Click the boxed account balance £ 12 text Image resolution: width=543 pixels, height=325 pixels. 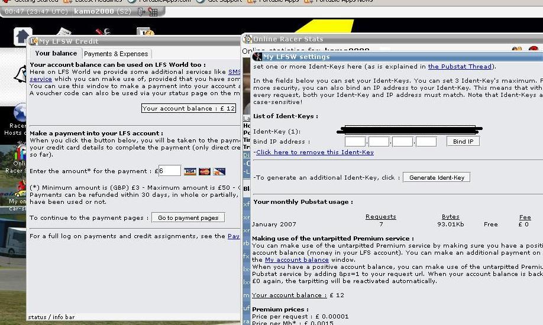189,108
